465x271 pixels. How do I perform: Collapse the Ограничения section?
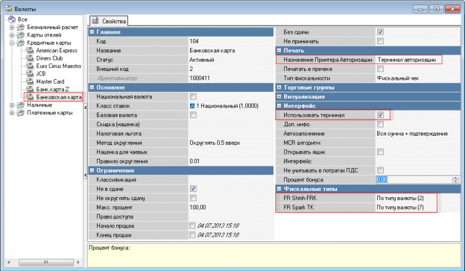91,171
